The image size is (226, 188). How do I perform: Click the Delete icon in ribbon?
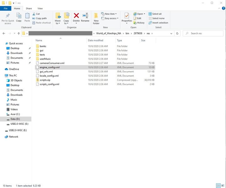click(76, 17)
